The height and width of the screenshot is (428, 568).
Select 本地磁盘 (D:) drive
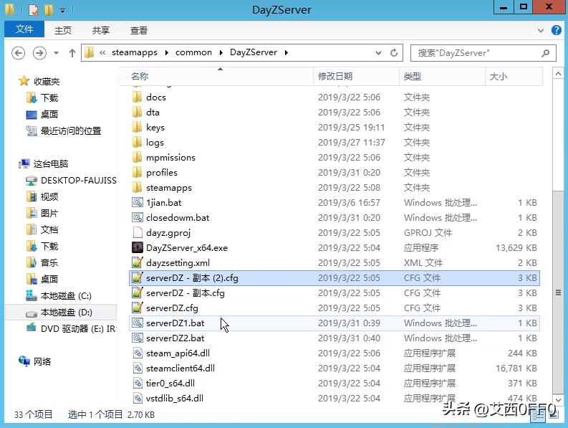click(x=67, y=313)
